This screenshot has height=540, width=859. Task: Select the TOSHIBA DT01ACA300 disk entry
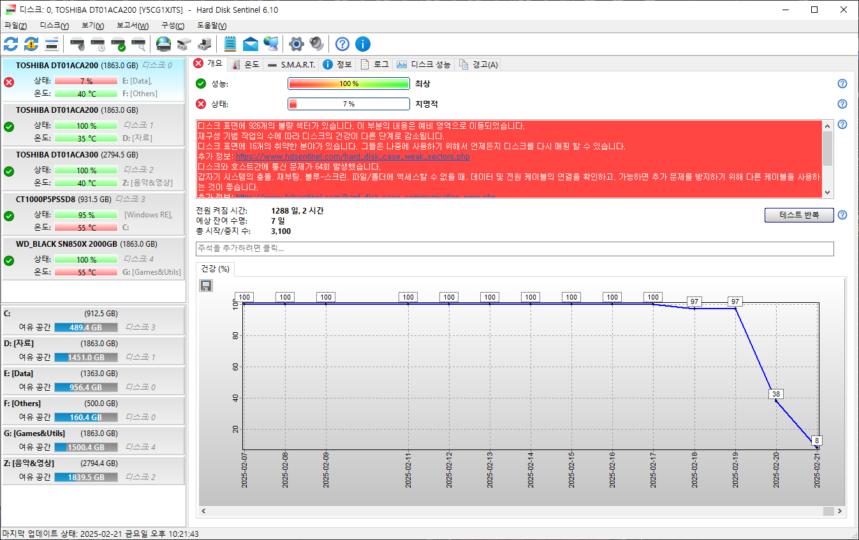pos(94,168)
